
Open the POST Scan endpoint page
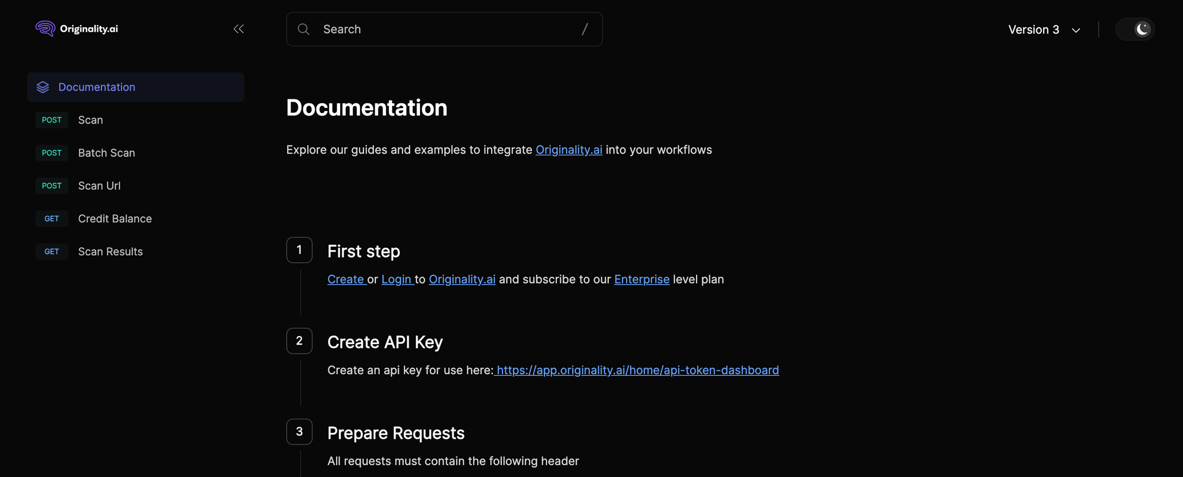(x=136, y=120)
